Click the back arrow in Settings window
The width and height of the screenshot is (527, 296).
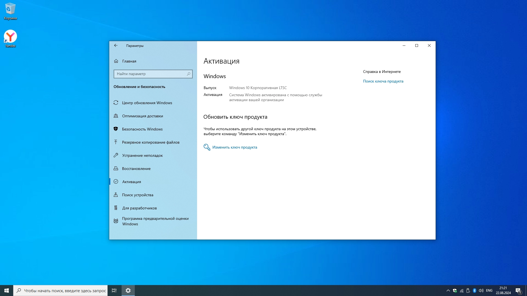click(x=116, y=45)
